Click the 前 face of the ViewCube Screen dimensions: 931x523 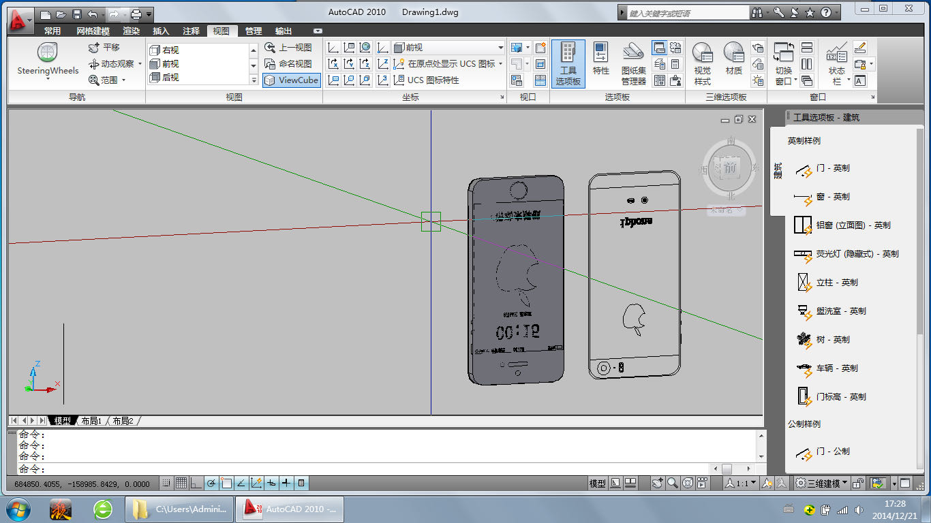pos(730,168)
